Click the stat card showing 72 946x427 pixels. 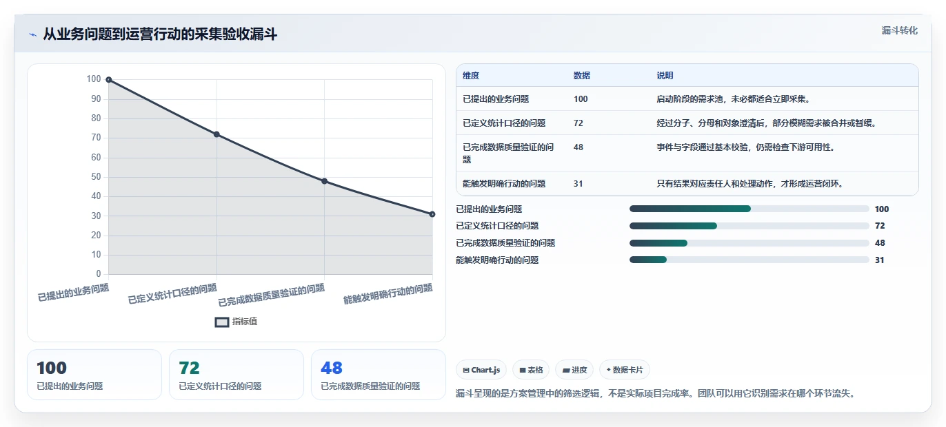pos(236,375)
